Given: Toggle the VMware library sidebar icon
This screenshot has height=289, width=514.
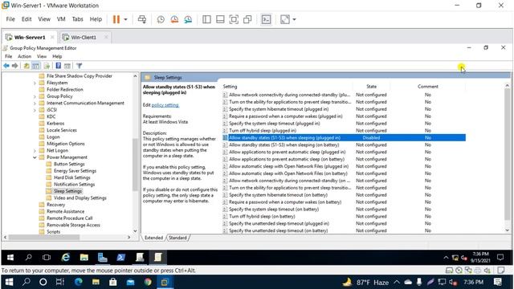Looking at the screenshot, I should pos(206,19).
